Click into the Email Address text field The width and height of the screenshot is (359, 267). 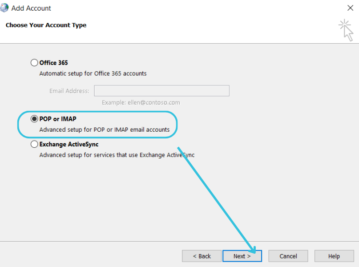(161, 91)
